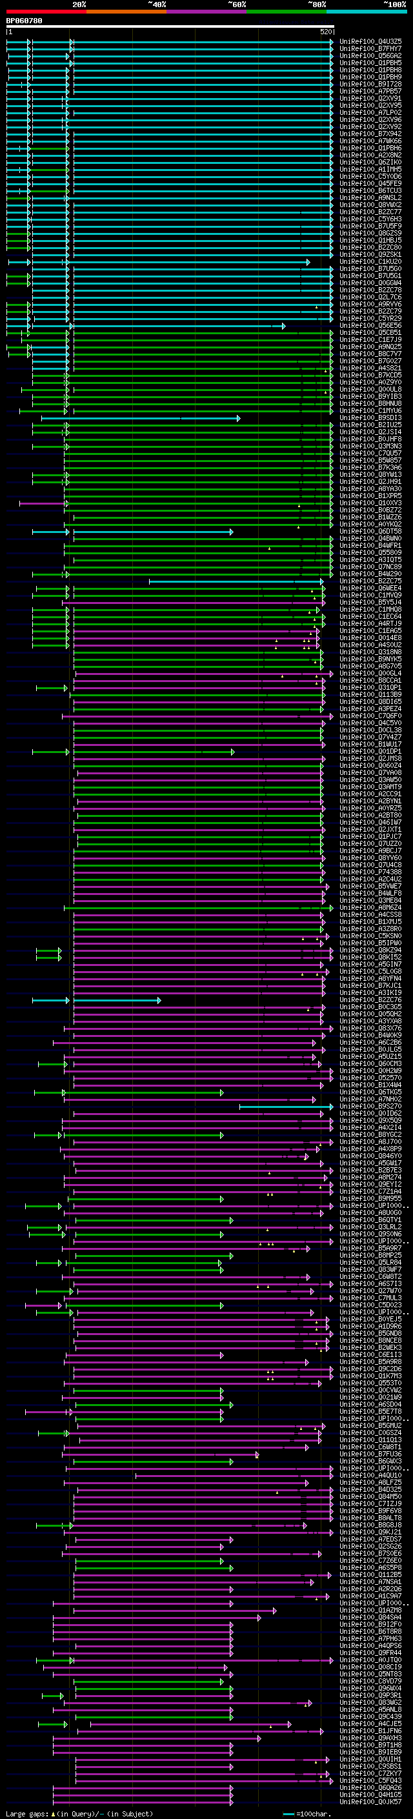Select hit UniRef100_B9I728

[x=370, y=84]
